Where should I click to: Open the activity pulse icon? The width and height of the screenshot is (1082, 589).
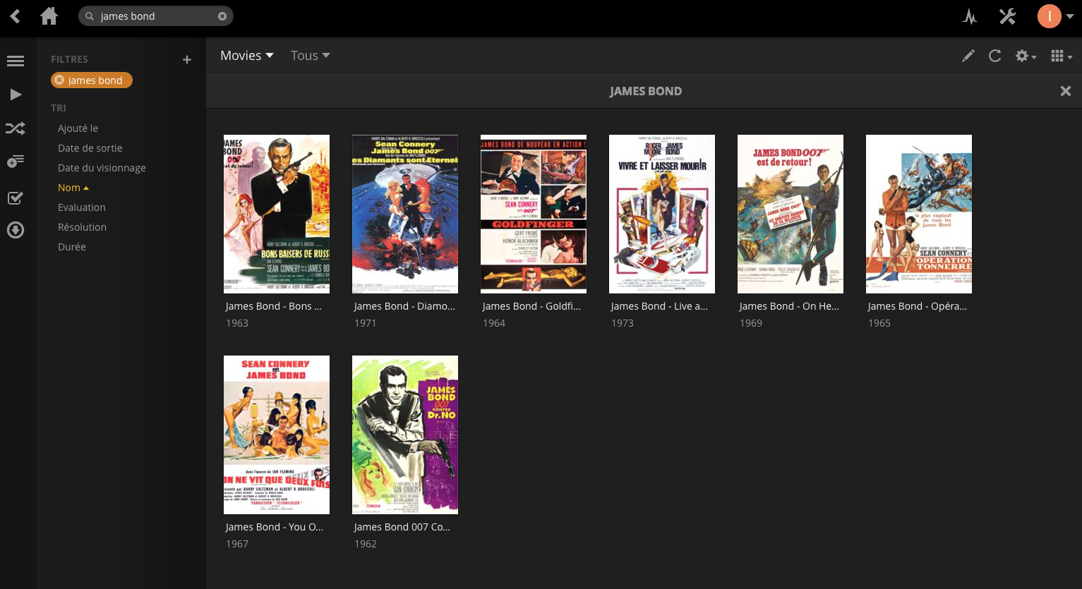(x=970, y=16)
